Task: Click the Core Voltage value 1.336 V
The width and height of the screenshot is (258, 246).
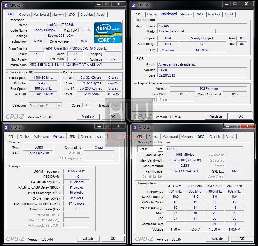Action: point(81,41)
